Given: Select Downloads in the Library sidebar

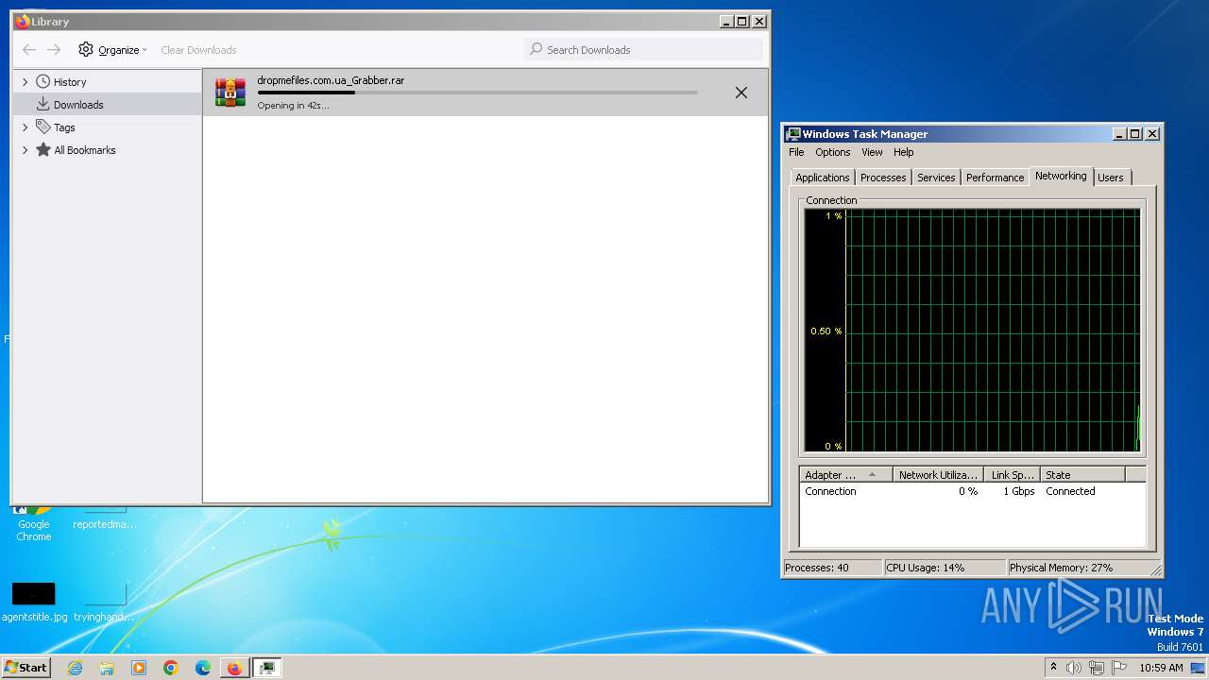Looking at the screenshot, I should [78, 105].
